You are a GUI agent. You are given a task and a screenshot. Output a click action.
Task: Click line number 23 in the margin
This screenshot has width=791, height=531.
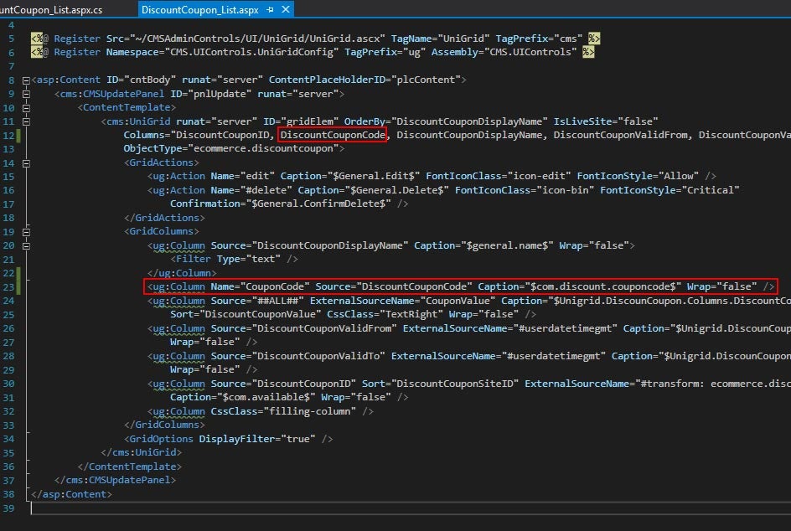coord(10,286)
